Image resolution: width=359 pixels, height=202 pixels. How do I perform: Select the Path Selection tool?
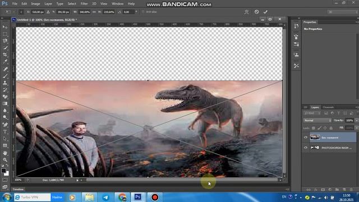point(5,139)
